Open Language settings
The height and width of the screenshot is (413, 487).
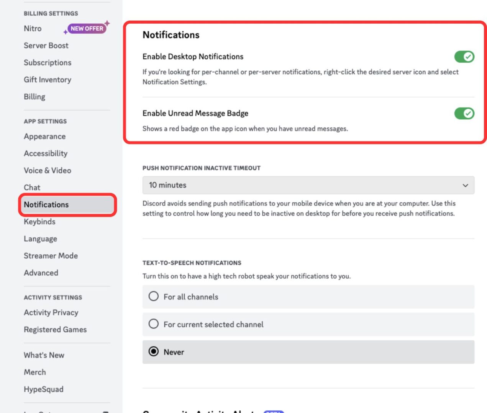40,239
